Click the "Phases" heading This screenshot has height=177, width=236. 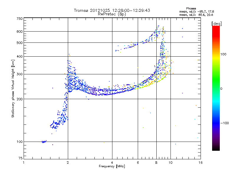191,9
